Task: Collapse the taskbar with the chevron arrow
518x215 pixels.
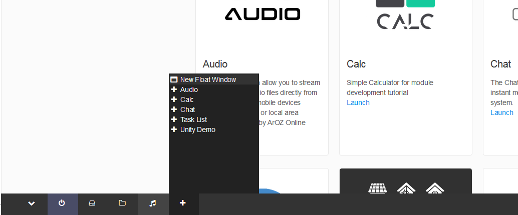Action: (x=32, y=203)
